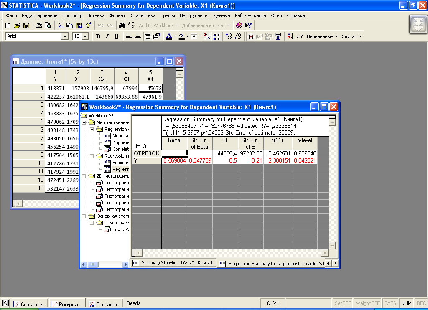428x310 pixels.
Task: Click the Описател... taskbar button
Action: coord(105,304)
